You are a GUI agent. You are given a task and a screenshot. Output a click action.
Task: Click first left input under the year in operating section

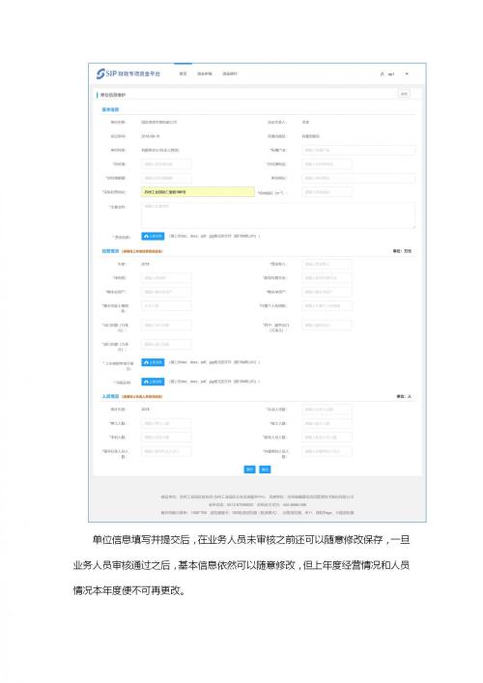point(166,278)
